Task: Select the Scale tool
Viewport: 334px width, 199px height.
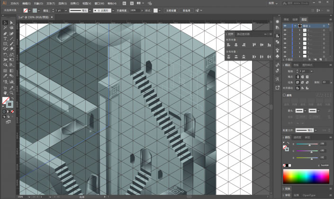Action: tap(11, 55)
